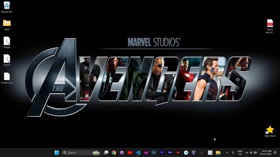Screen dimensions: 280x157
Task: Open the Recycle Bin desktop icon
Action: point(7,7)
